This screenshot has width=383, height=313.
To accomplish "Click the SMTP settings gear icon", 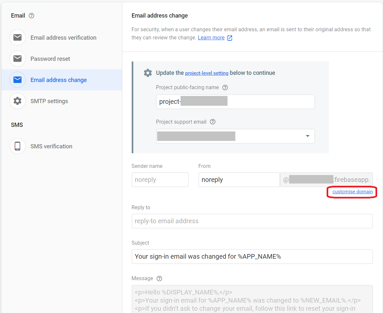I will point(18,101).
